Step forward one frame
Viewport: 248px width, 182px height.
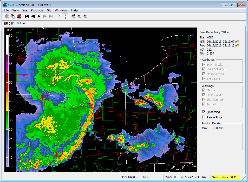click(45, 16)
